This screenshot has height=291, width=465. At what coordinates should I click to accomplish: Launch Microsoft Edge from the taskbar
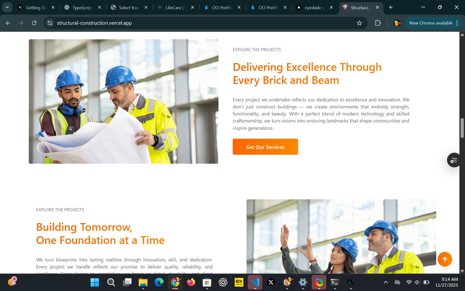click(159, 282)
